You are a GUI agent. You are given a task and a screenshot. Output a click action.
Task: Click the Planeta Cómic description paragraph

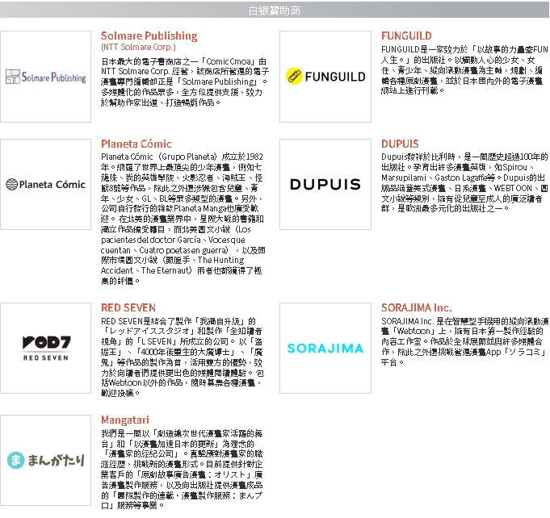tap(183, 219)
